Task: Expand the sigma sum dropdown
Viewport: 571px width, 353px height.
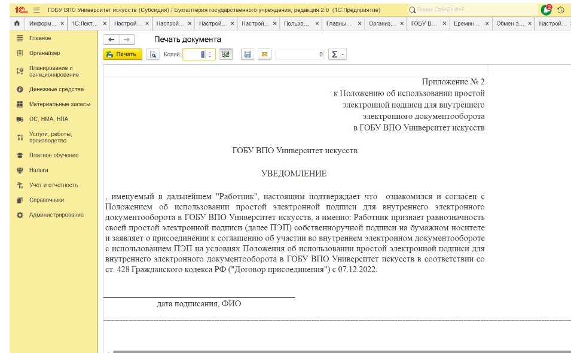Action: pyautogui.click(x=337, y=54)
